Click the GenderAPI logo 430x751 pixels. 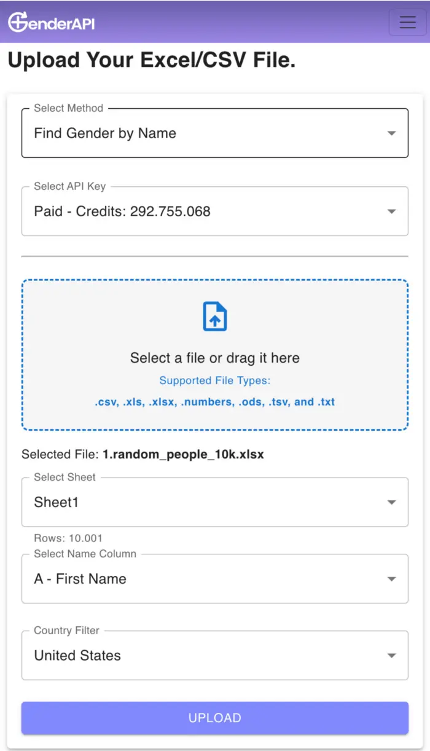pyautogui.click(x=52, y=22)
